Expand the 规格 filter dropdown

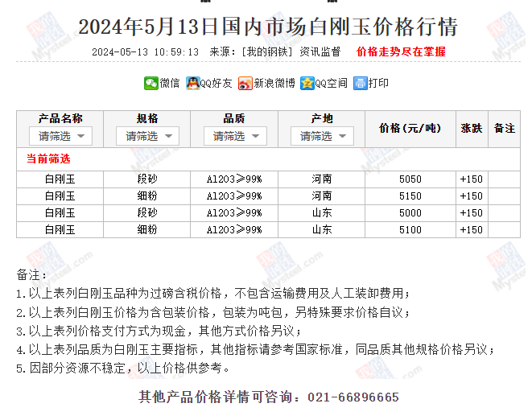[x=148, y=136]
